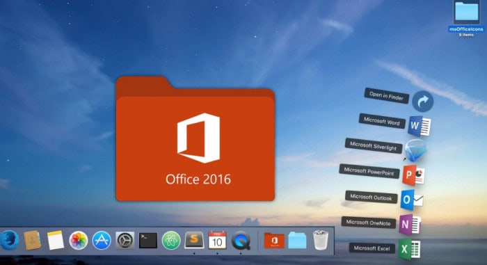The width and height of the screenshot is (487, 265).
Task: Click the Microsoft Word label
Action: pos(382,121)
